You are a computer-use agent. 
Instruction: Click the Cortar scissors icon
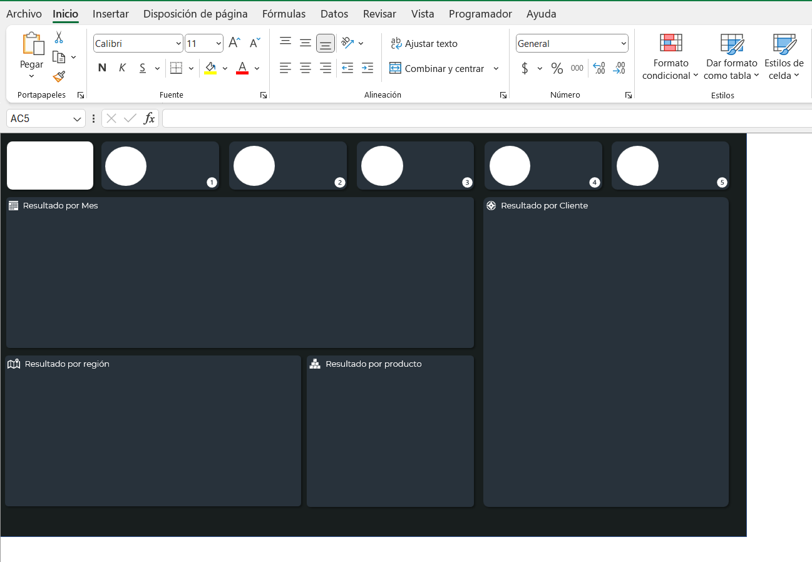pos(59,36)
